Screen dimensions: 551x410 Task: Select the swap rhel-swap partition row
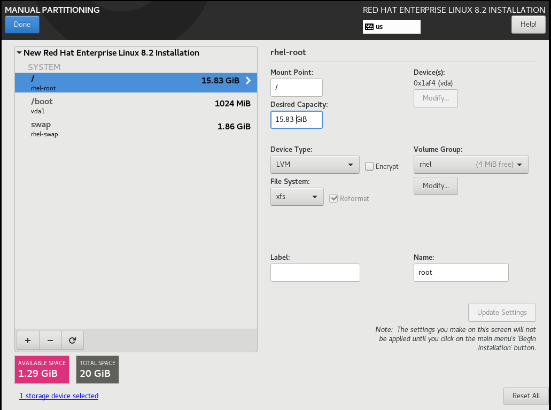pyautogui.click(x=136, y=129)
